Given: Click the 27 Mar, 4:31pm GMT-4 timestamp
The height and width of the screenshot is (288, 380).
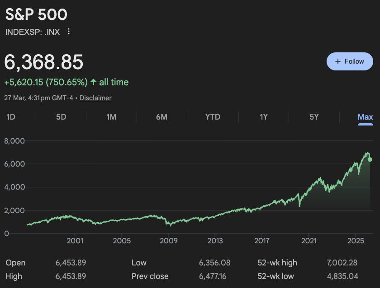Looking at the screenshot, I should 38,98.
